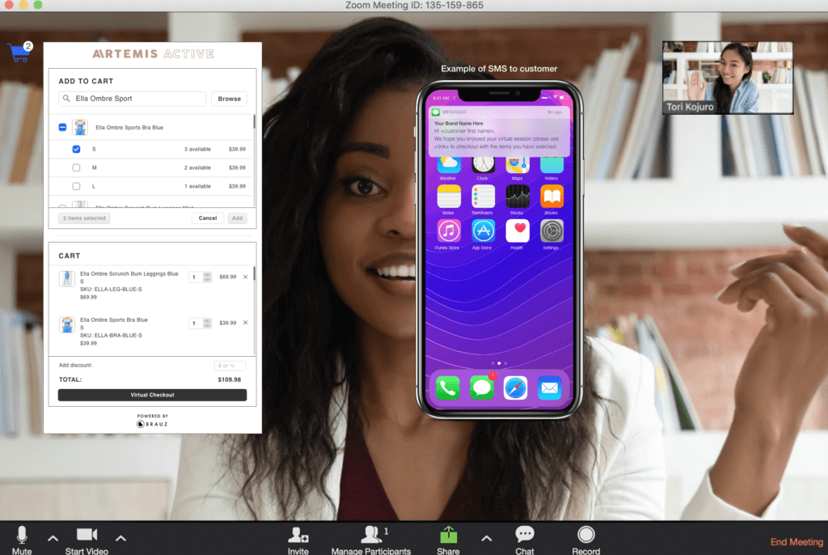Image resolution: width=828 pixels, height=555 pixels.
Task: Click 'Example of SMS to customer' caption
Action: (499, 69)
